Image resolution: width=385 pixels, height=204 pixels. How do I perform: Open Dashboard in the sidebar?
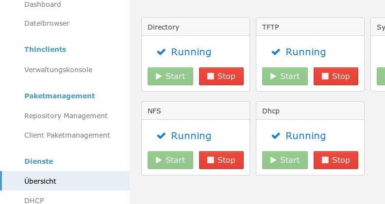pyautogui.click(x=42, y=4)
